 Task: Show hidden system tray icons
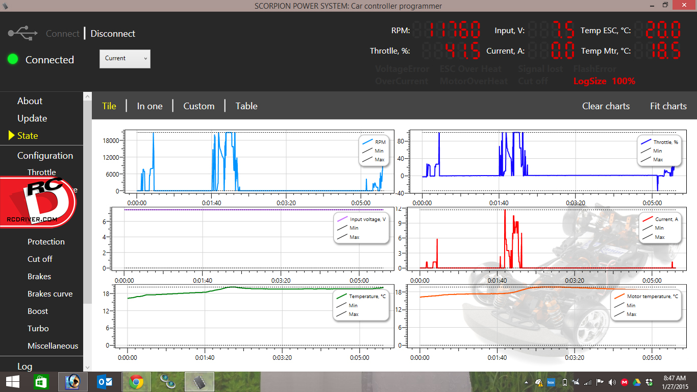click(x=526, y=382)
